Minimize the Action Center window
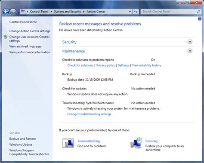The image size is (204, 163). [180, 3]
